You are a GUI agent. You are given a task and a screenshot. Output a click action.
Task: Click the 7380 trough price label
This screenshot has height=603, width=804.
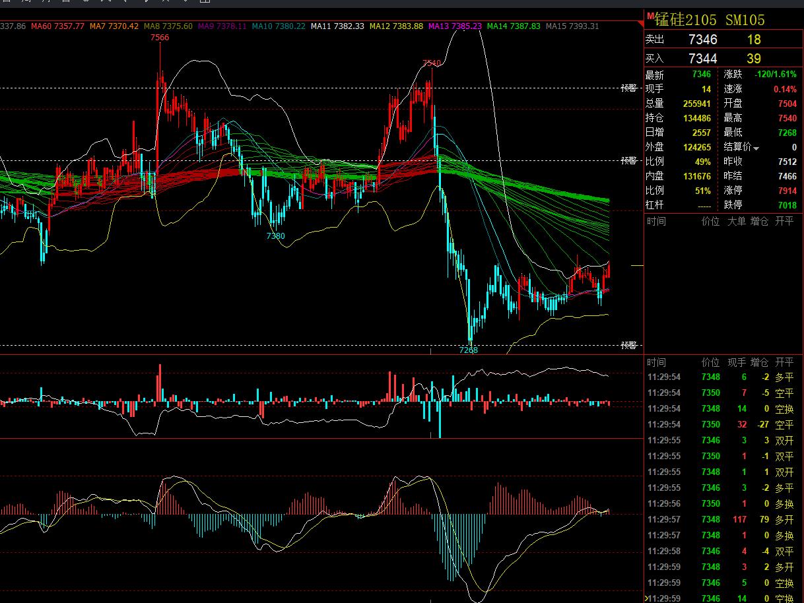point(275,236)
